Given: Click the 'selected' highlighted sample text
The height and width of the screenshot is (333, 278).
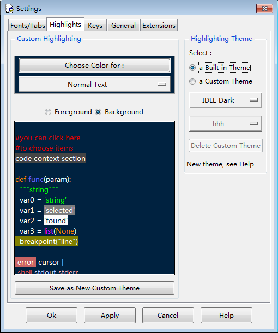Looking at the screenshot, I should click(59, 211).
